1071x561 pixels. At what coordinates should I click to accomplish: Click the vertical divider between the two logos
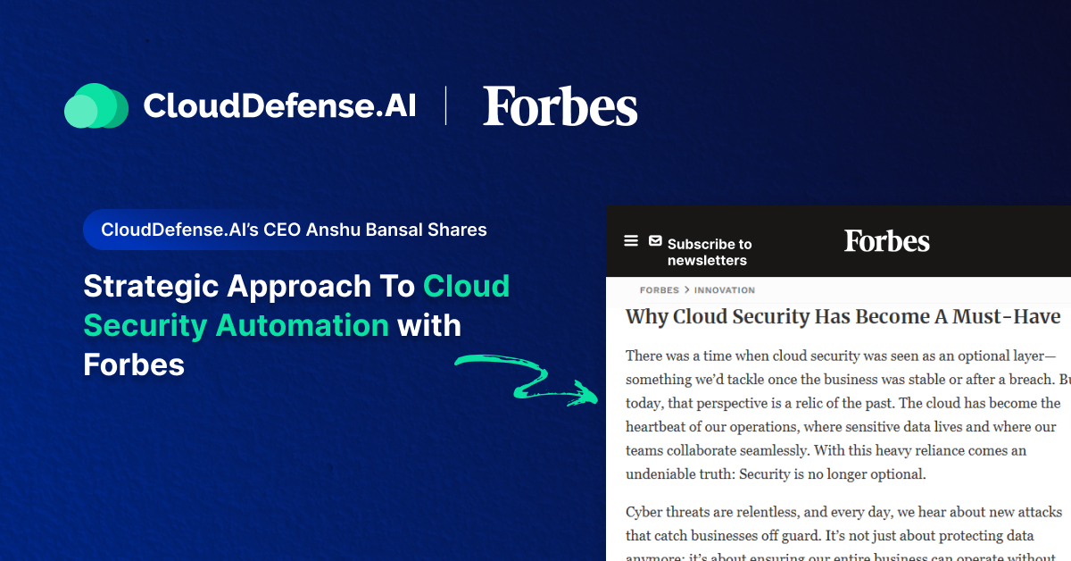(445, 106)
